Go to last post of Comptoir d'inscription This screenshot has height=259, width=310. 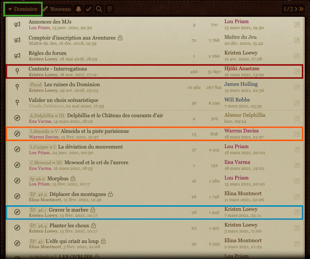tap(297, 40)
